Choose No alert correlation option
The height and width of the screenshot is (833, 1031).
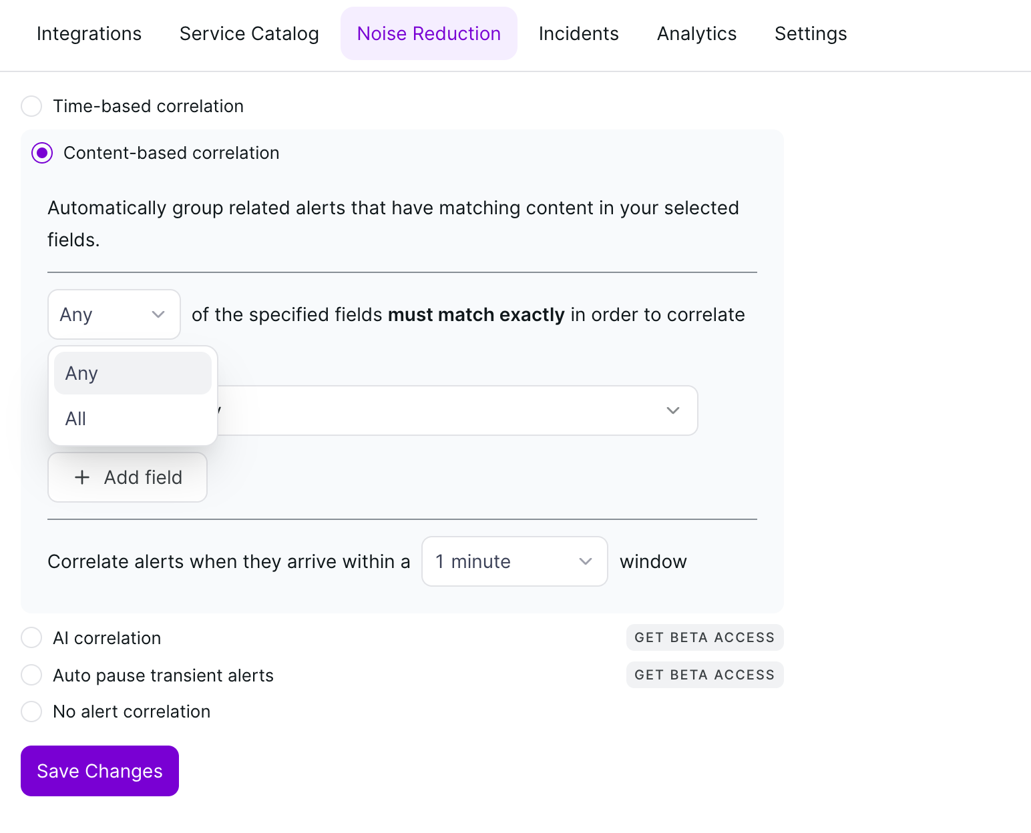(31, 712)
